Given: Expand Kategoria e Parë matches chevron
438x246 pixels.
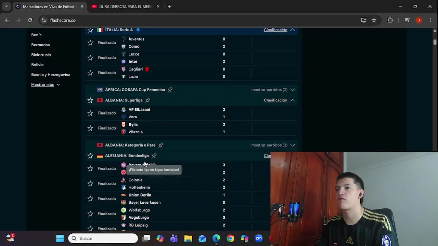Looking at the screenshot, I should (293, 145).
